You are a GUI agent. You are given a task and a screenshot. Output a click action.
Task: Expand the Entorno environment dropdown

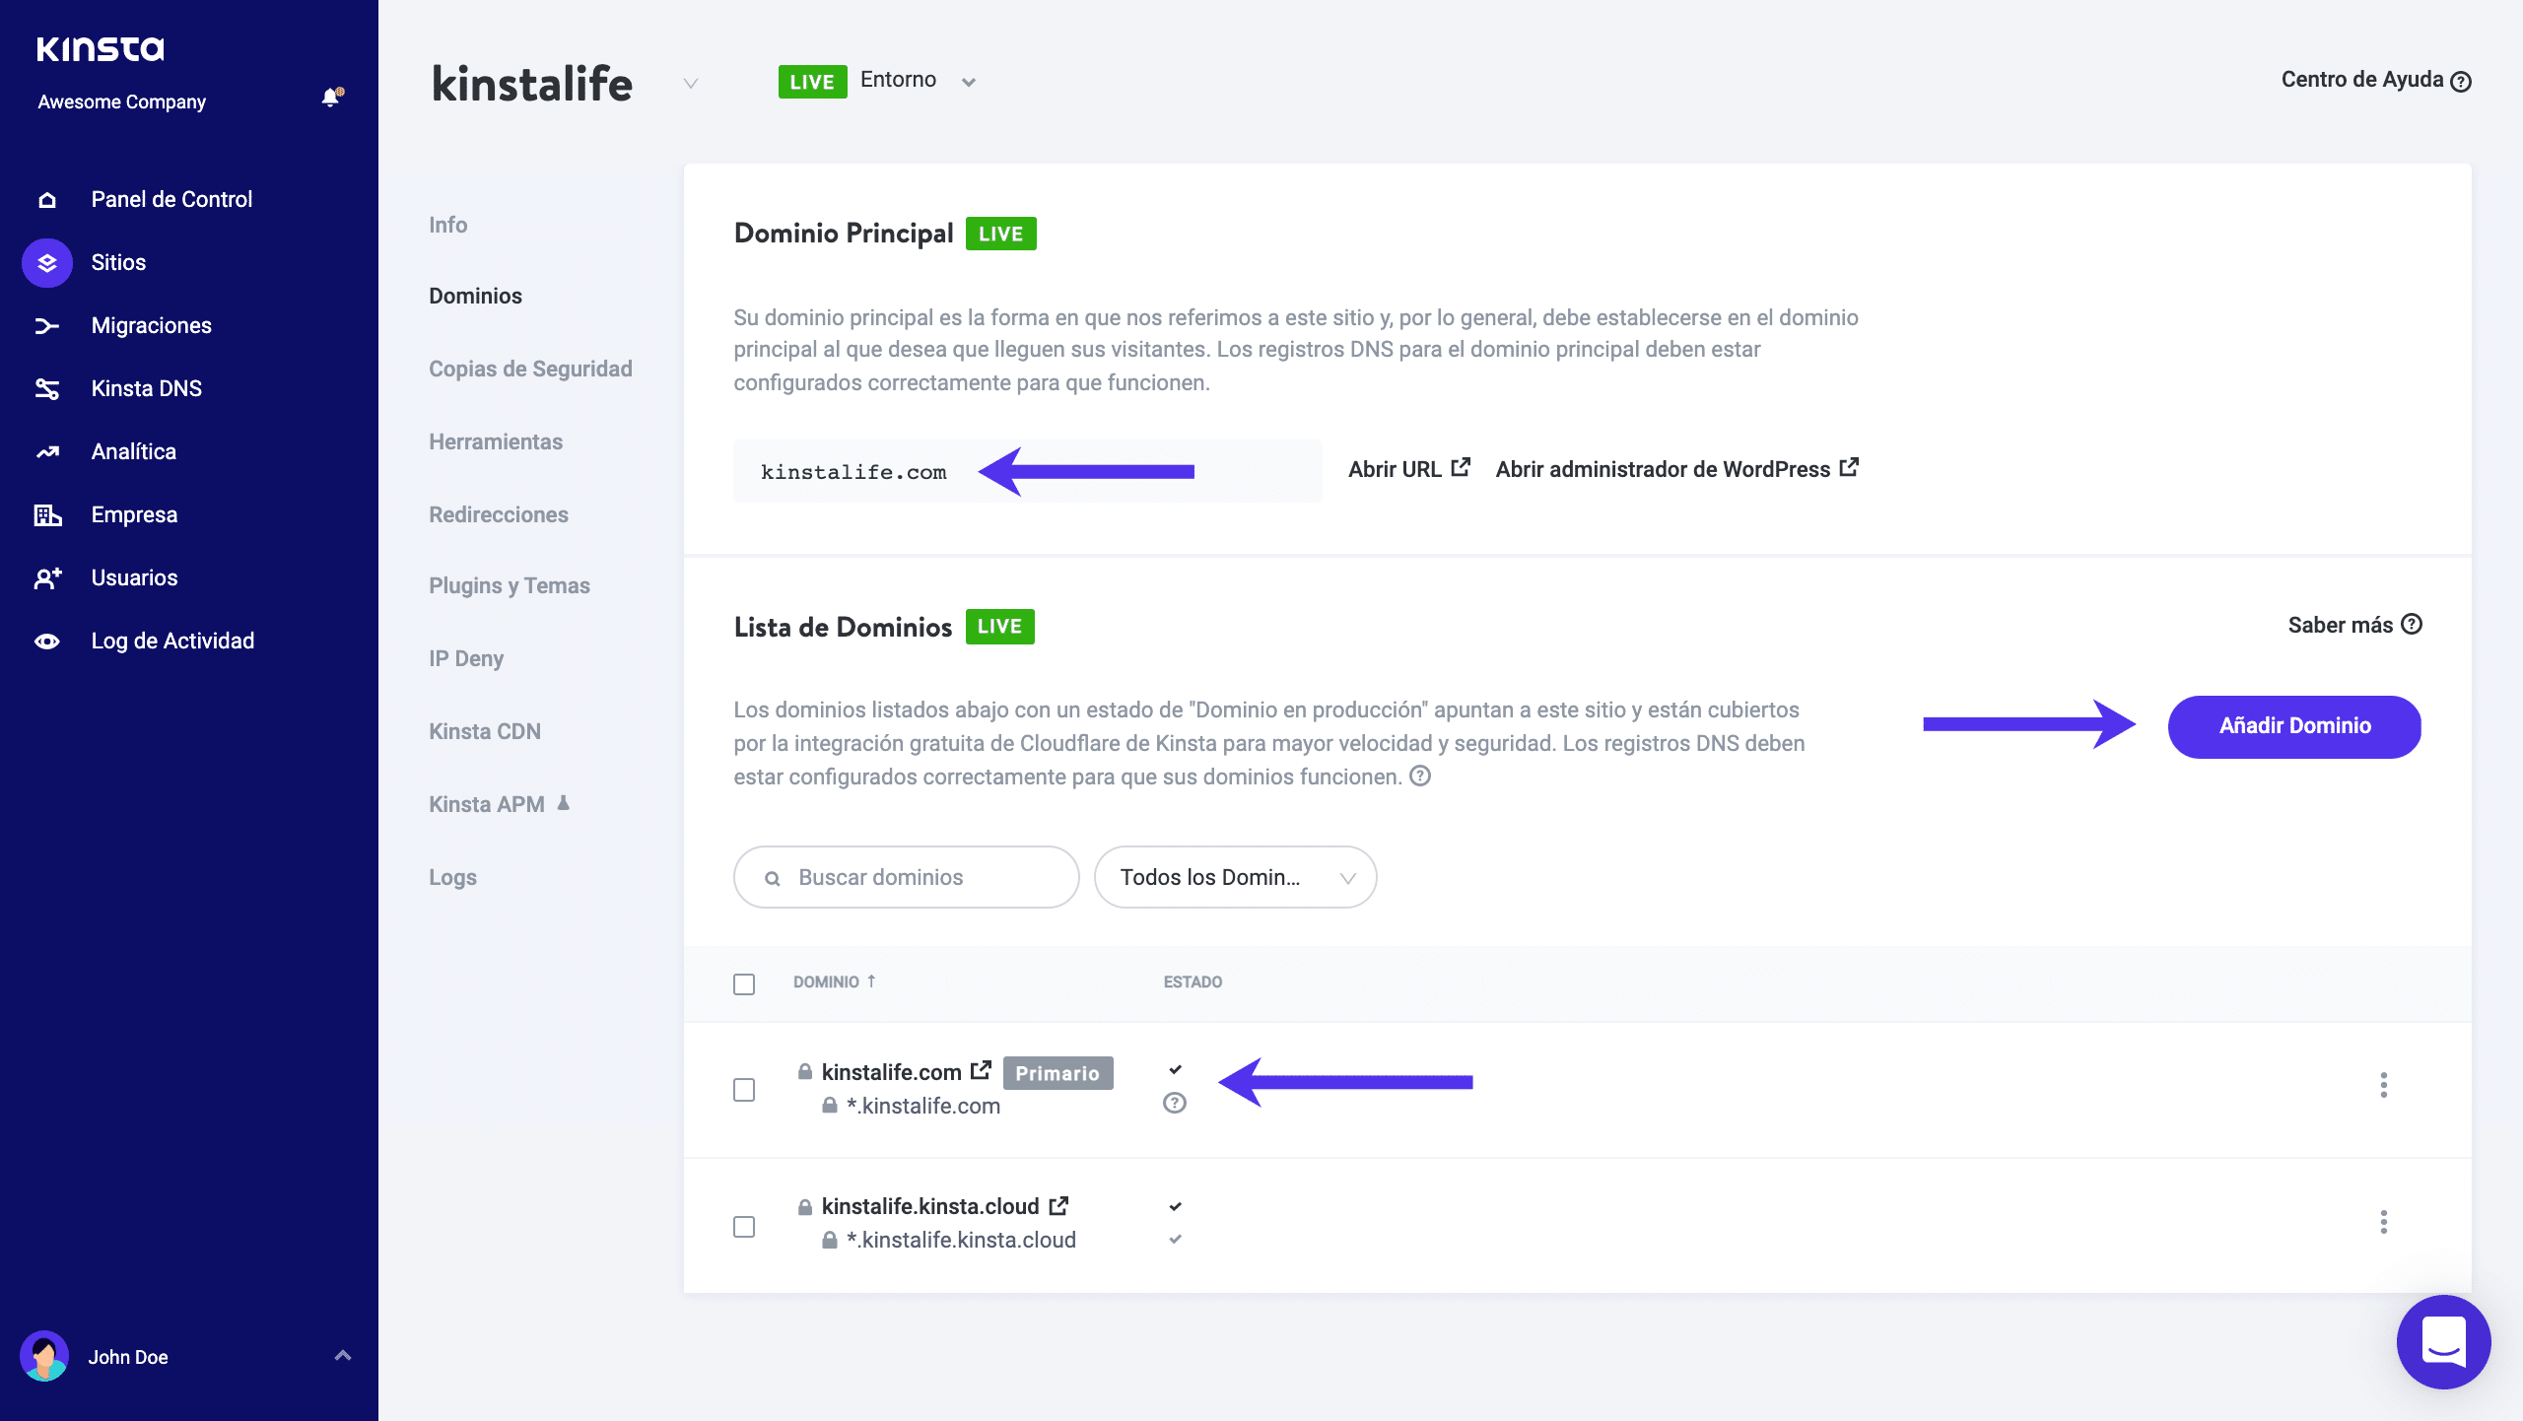point(969,82)
